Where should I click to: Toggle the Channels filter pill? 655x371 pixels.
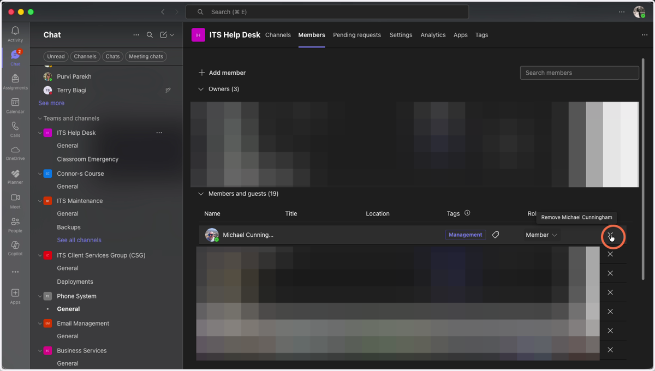(85, 56)
